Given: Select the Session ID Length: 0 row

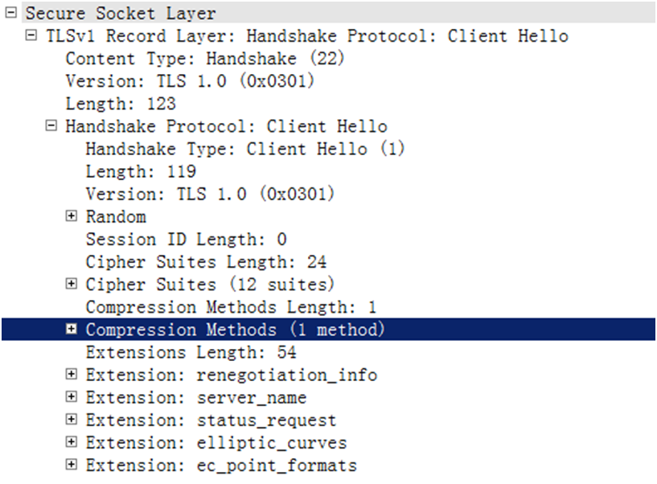Looking at the screenshot, I should click(x=186, y=239).
